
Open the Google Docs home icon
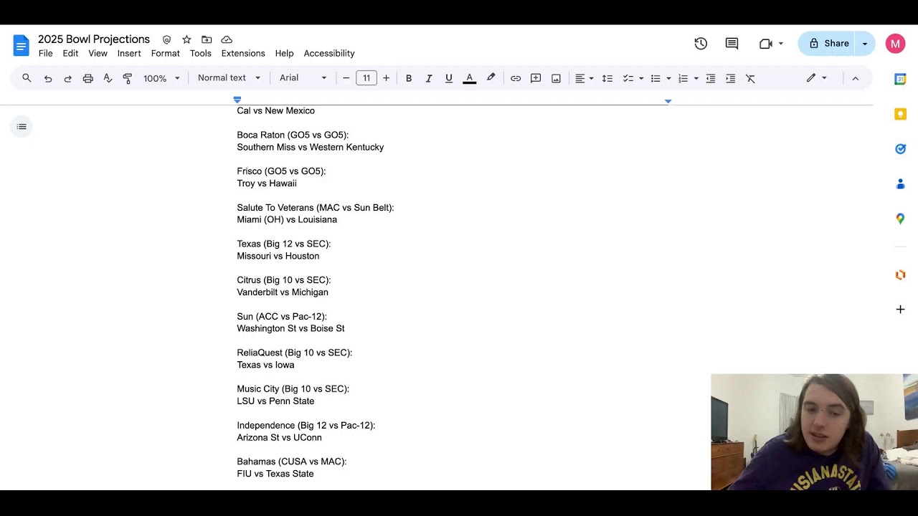(21, 45)
